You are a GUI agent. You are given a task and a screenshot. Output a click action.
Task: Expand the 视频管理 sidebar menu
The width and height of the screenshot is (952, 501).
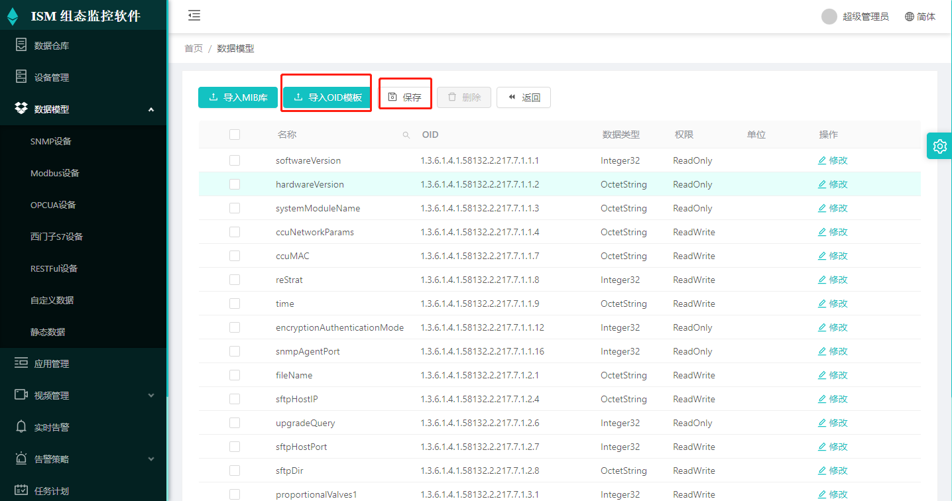[x=150, y=396]
